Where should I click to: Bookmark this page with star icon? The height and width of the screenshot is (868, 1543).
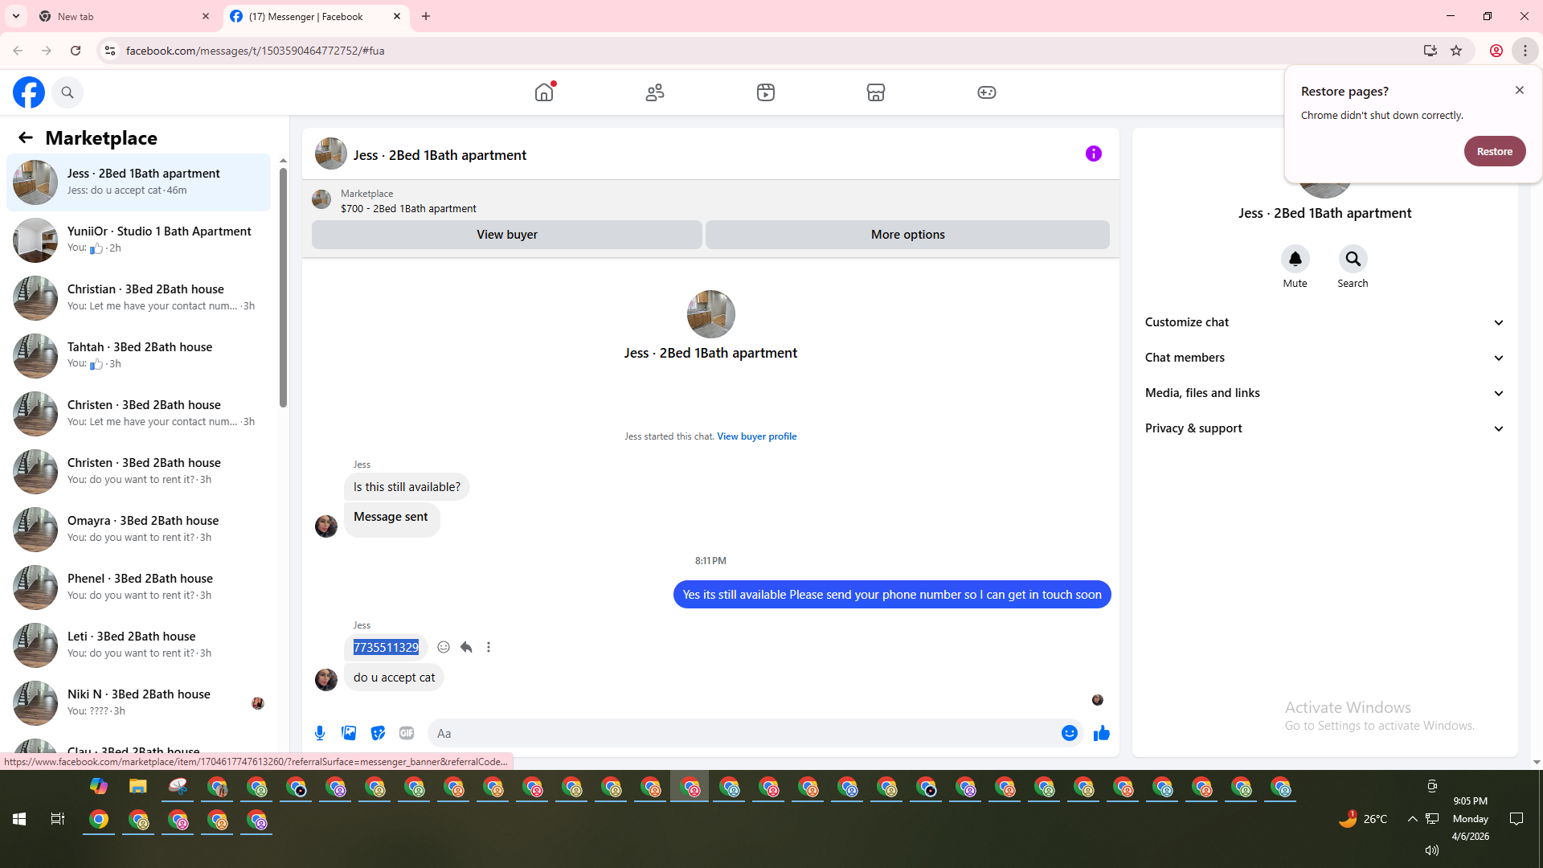(x=1456, y=51)
